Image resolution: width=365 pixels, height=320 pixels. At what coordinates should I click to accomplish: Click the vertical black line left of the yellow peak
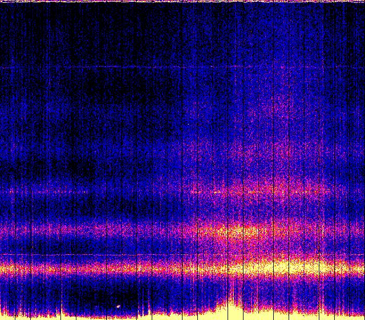click(x=229, y=171)
